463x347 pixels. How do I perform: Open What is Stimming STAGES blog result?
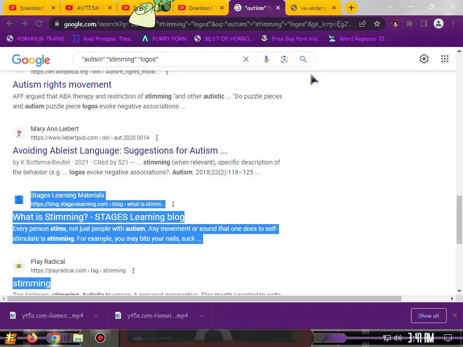point(99,217)
